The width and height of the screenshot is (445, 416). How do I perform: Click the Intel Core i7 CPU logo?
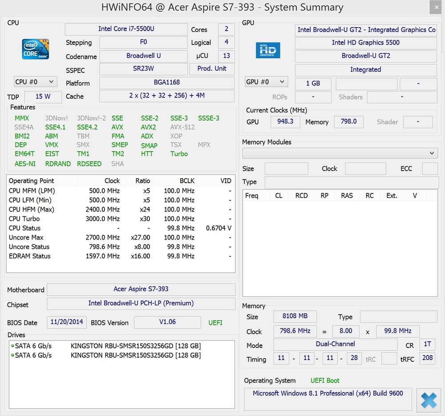coord(36,49)
